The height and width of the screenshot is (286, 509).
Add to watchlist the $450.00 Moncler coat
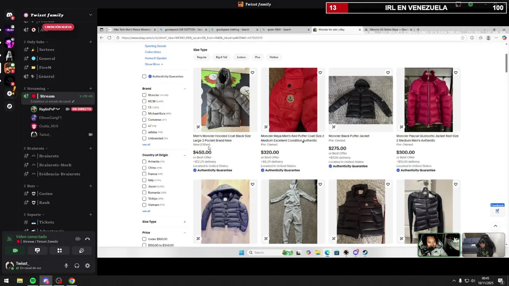pos(253,73)
